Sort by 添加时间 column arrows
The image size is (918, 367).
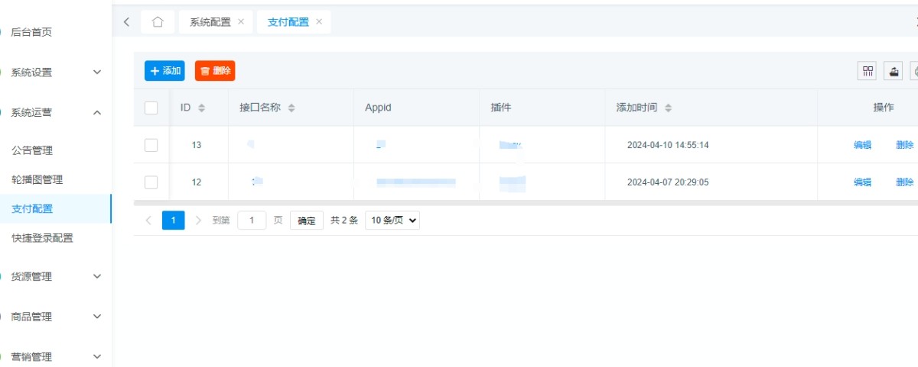tap(668, 108)
